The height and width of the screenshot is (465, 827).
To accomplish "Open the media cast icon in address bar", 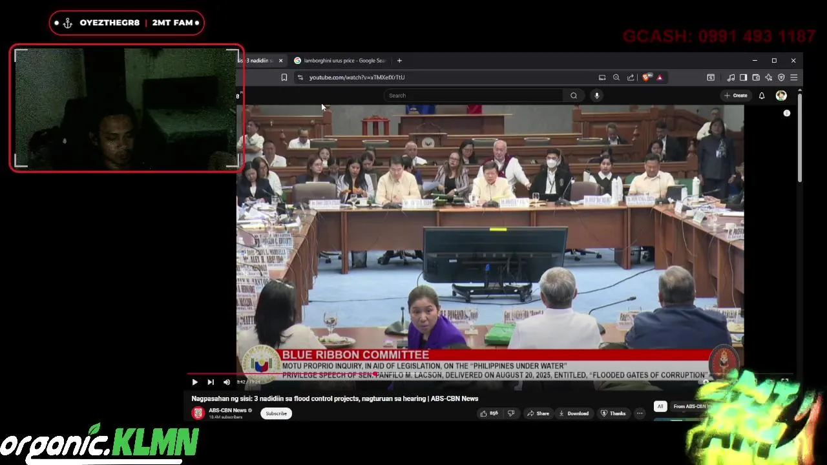I will point(602,77).
